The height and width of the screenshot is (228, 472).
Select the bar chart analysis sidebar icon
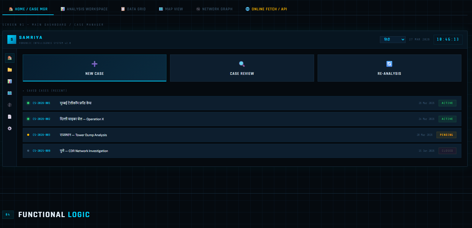[10, 81]
